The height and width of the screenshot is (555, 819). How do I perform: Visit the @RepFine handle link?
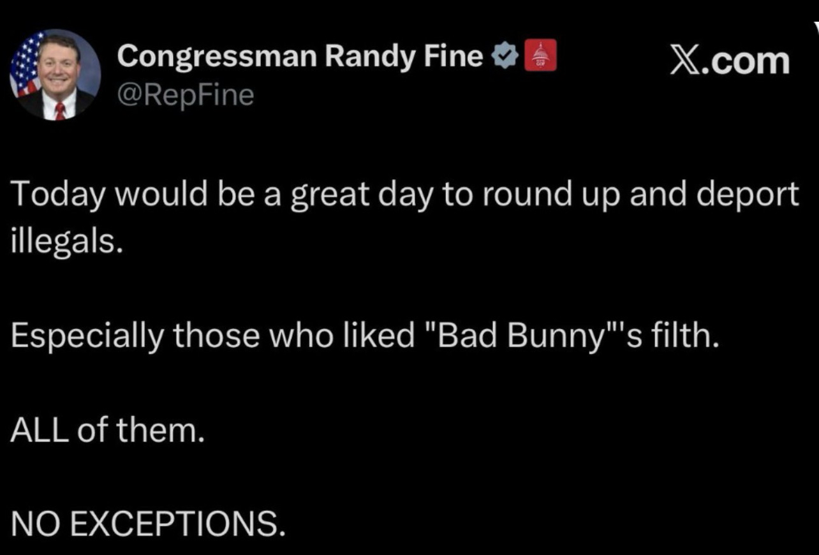[185, 95]
